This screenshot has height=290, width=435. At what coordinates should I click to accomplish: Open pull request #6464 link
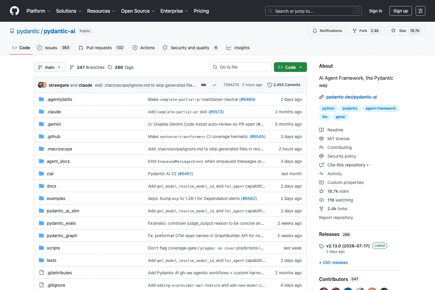[247, 99]
